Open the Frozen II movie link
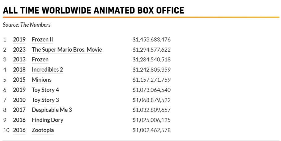Viewport: 281px width, 141px height. coord(42,40)
